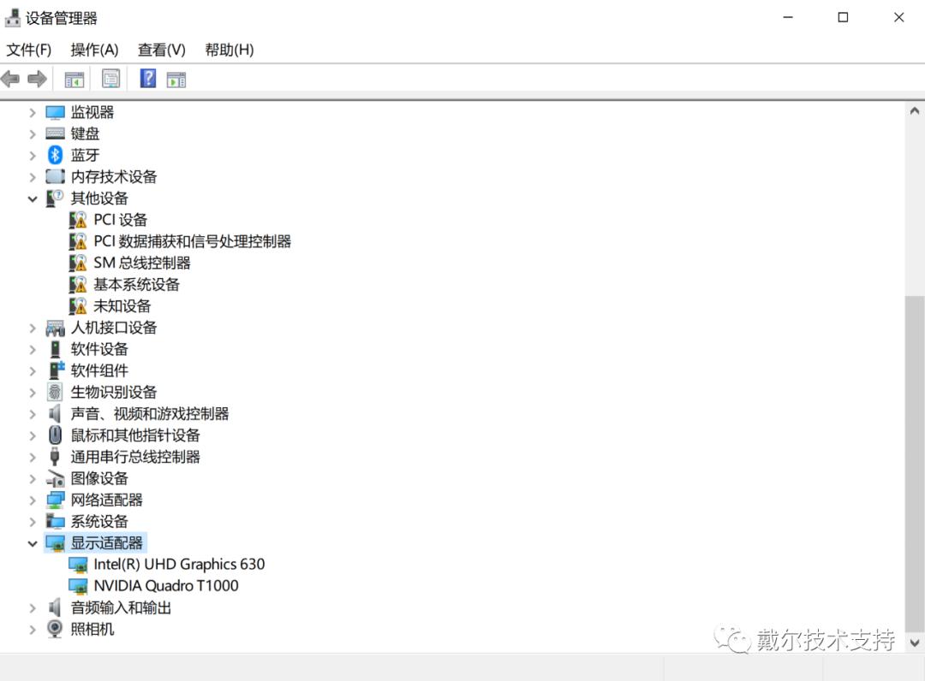Image resolution: width=925 pixels, height=681 pixels.
Task: Click the Forward navigation arrow in toolbar
Action: pyautogui.click(x=36, y=78)
